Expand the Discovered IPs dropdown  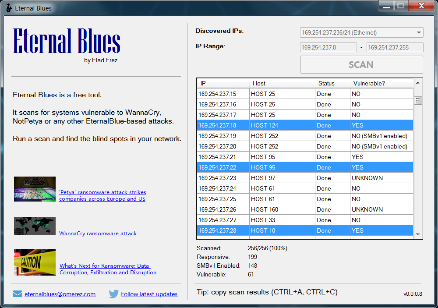419,33
